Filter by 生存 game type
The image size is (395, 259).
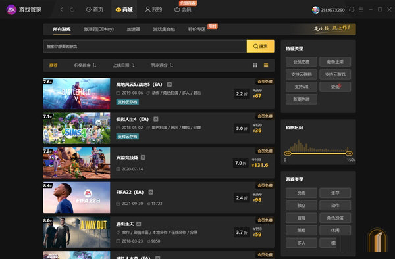pos(335,193)
